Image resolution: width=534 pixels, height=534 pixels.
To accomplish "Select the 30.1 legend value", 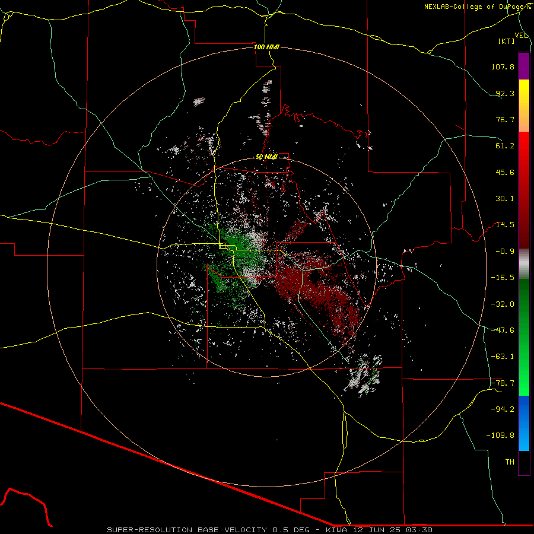I will 505,199.
